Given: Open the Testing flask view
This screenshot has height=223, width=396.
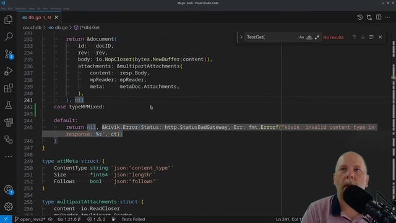Looking at the screenshot, I should pos(8,105).
